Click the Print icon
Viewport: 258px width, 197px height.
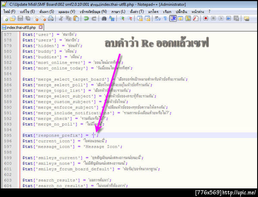point(51,18)
